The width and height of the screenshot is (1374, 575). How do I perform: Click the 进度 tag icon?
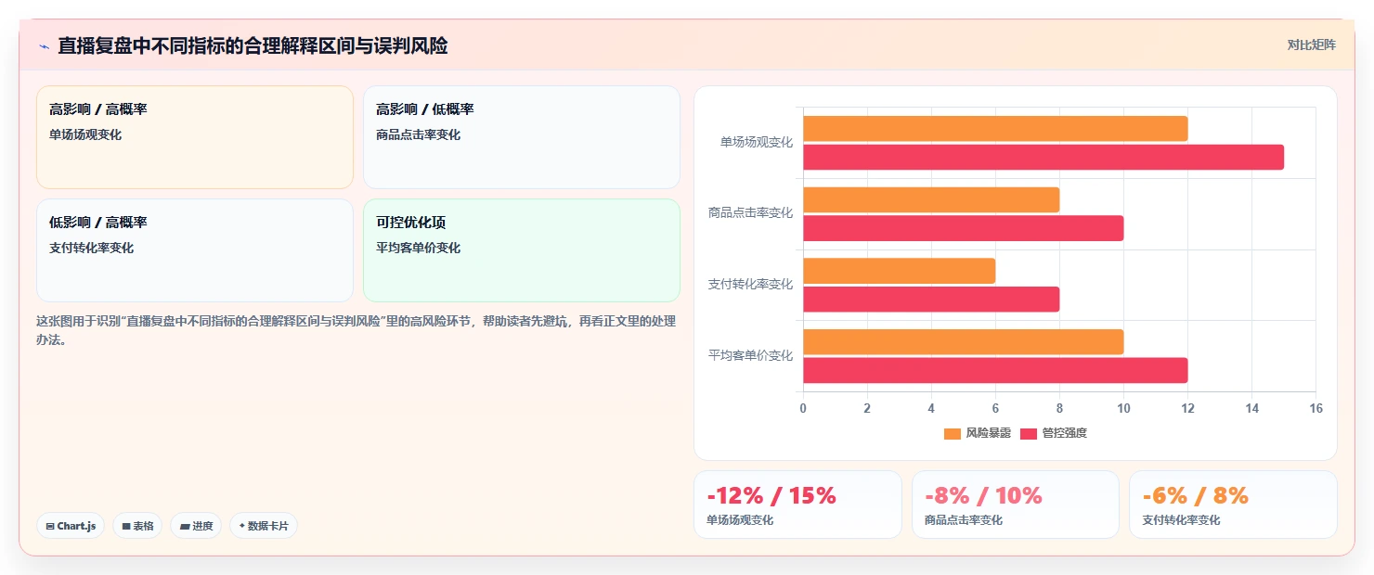pos(185,526)
